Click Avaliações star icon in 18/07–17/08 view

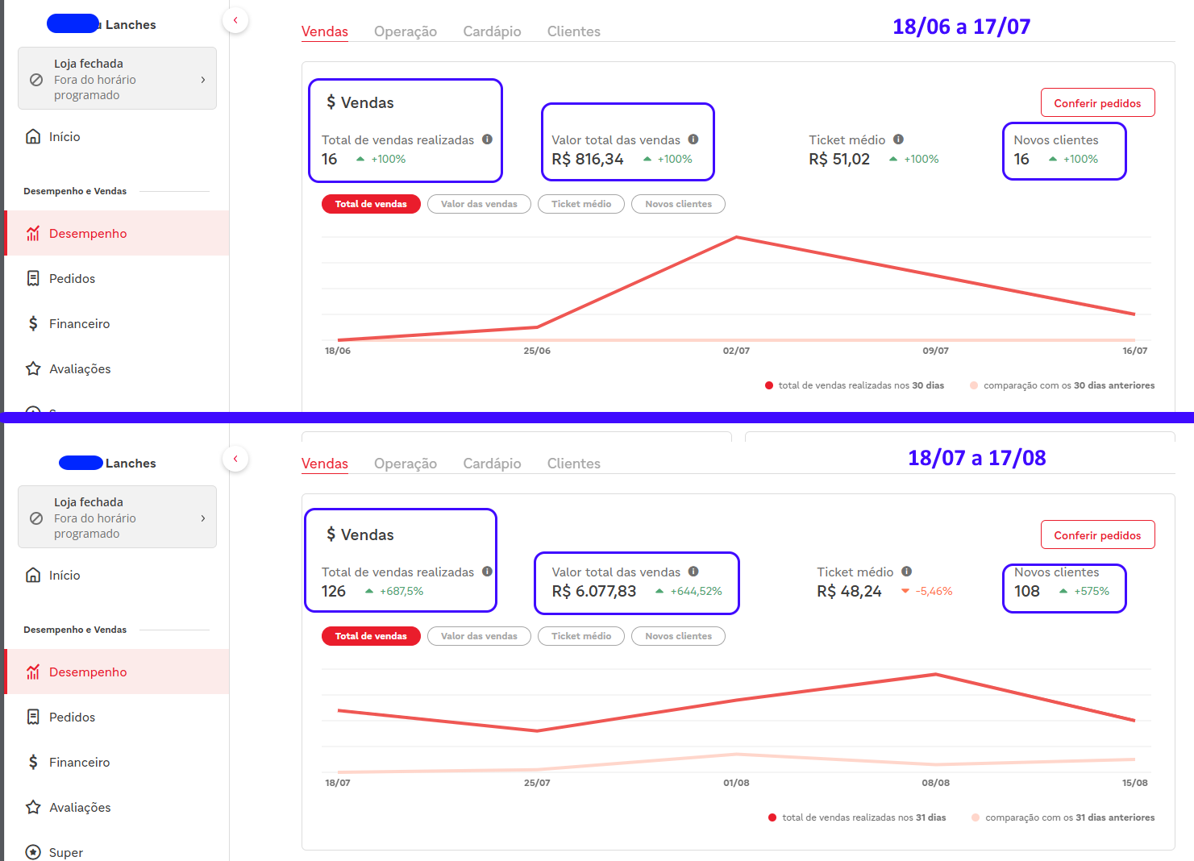(33, 807)
